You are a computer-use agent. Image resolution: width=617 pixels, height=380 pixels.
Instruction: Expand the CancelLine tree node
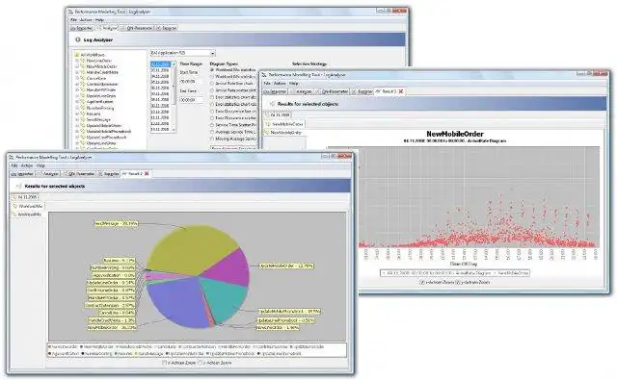(77, 79)
